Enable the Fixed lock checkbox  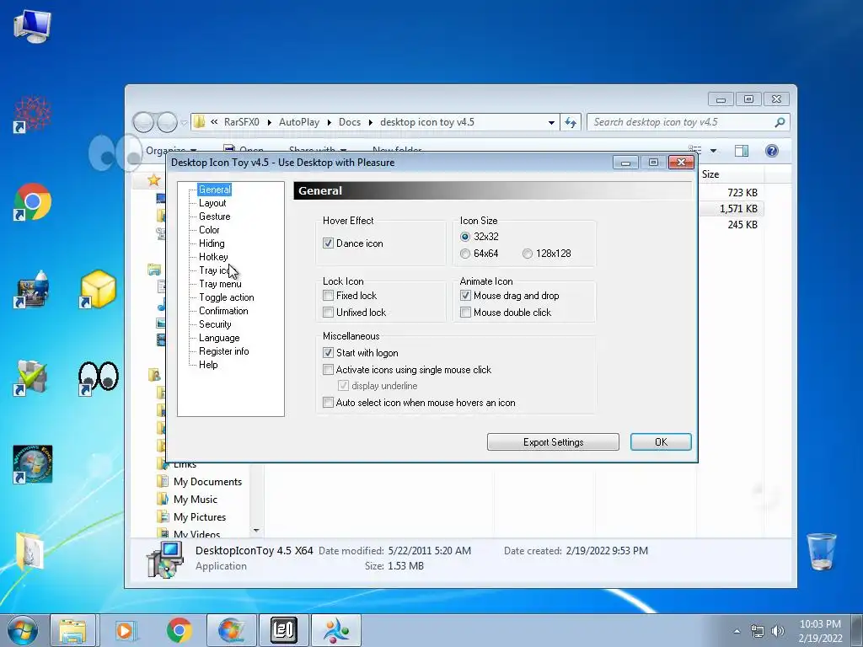click(x=328, y=296)
